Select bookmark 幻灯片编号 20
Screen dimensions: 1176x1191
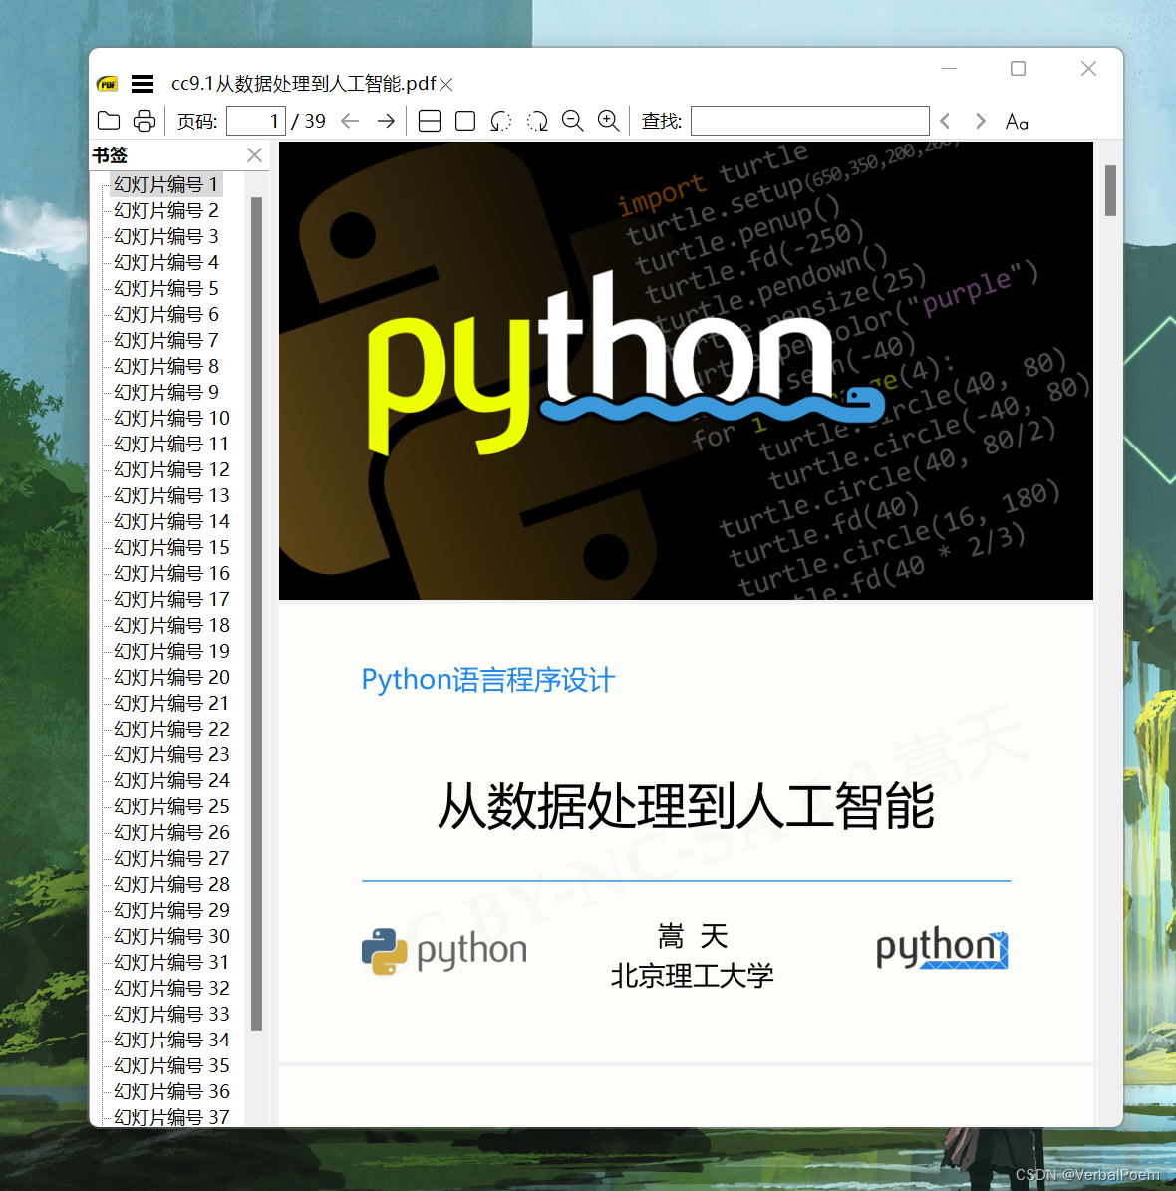[x=171, y=677]
